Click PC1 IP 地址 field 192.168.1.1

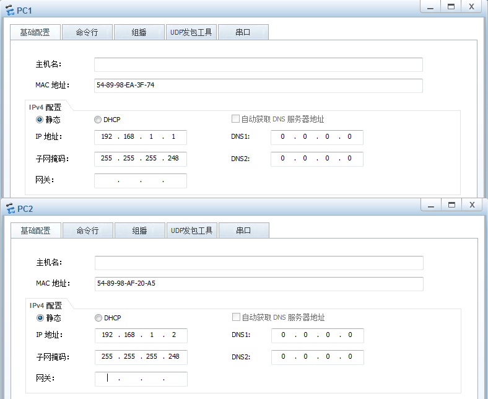(141, 137)
